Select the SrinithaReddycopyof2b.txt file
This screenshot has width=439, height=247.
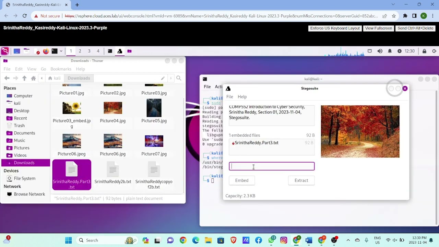click(x=154, y=176)
